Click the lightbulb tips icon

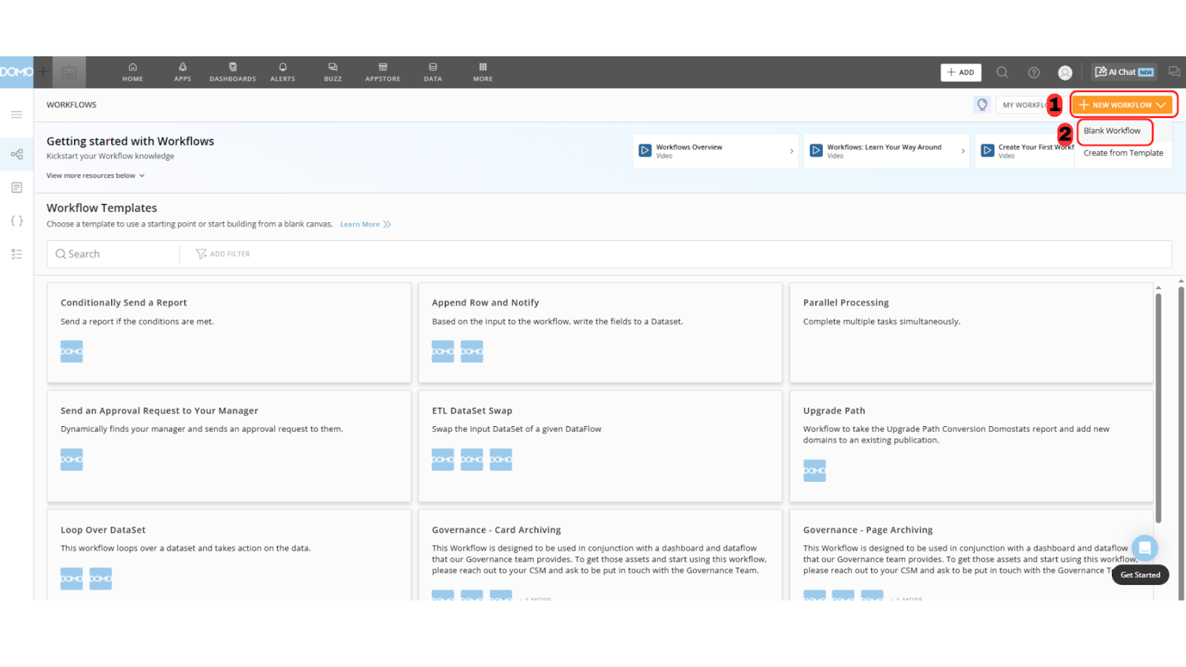tap(982, 104)
